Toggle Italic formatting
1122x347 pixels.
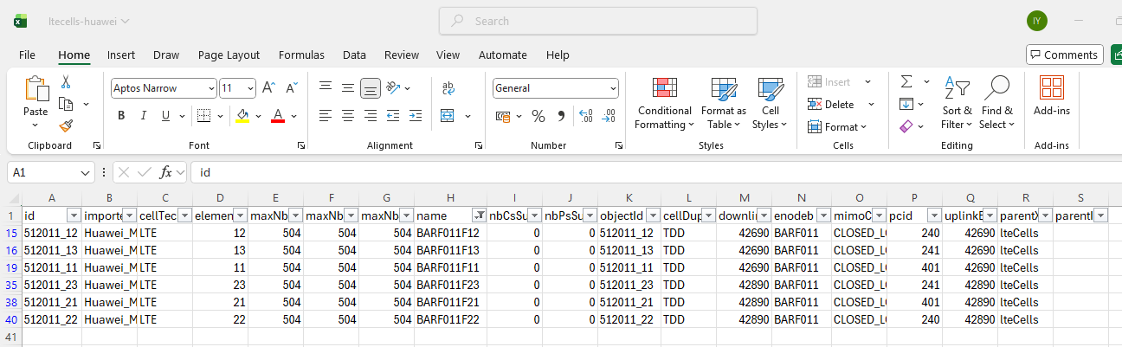click(x=143, y=116)
